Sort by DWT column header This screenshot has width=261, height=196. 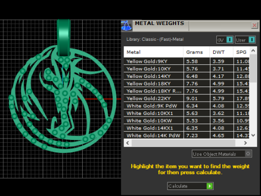[221, 52]
